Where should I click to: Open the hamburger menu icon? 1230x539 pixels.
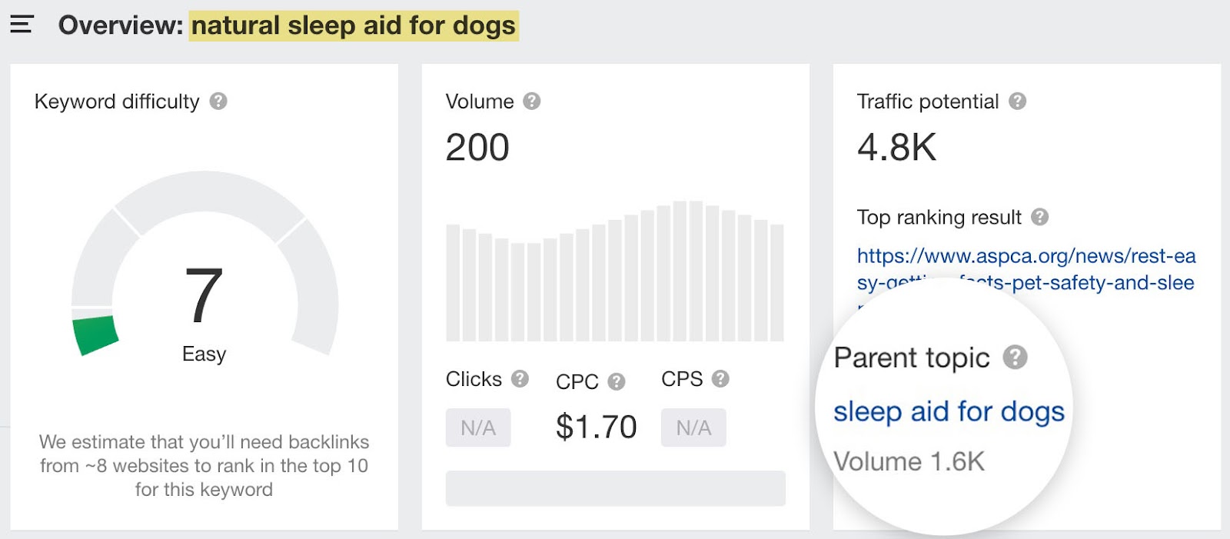22,25
